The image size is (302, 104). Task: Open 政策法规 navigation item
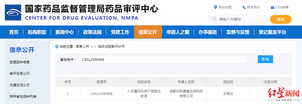click(92, 32)
